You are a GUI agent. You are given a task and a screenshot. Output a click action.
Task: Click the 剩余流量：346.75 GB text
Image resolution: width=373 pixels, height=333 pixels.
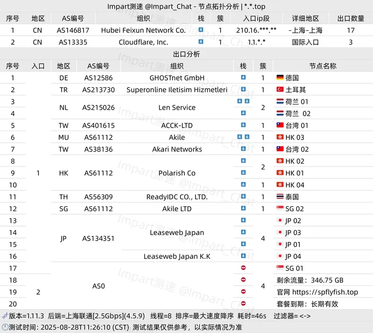pos(310,280)
